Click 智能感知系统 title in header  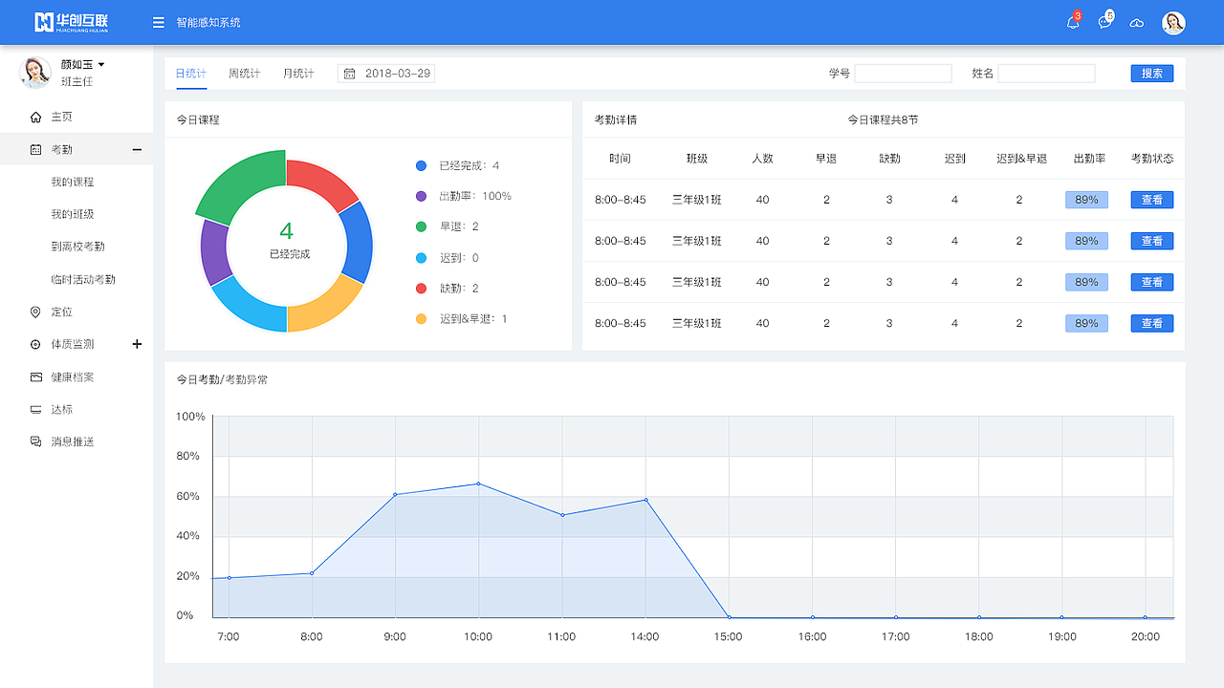(208, 23)
